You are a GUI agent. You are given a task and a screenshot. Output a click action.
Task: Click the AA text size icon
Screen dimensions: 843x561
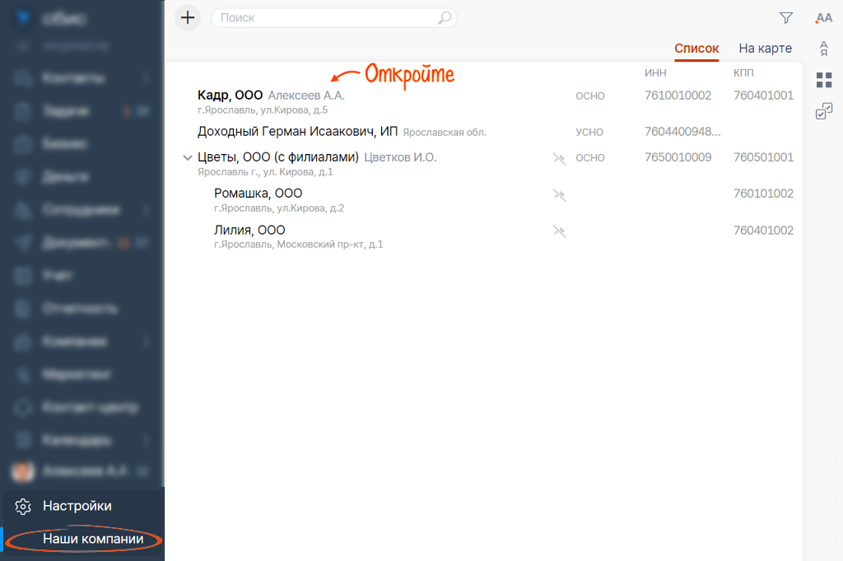pyautogui.click(x=823, y=18)
